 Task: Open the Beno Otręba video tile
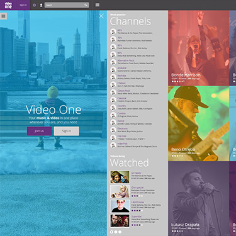(198, 123)
